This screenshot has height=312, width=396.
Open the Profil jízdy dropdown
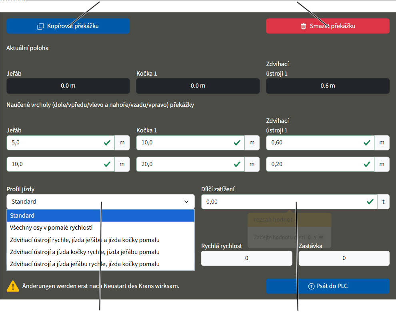click(100, 202)
